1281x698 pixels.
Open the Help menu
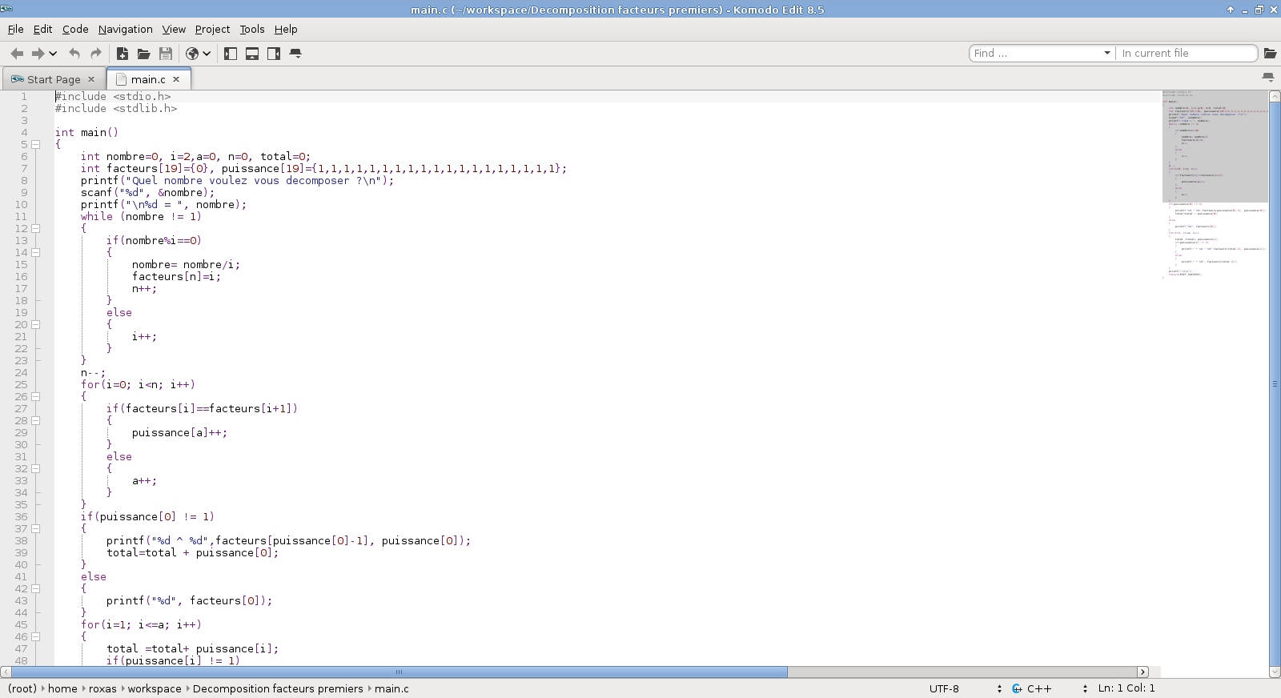click(x=286, y=29)
